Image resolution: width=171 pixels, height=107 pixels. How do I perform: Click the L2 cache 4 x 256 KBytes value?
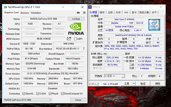click(144, 65)
